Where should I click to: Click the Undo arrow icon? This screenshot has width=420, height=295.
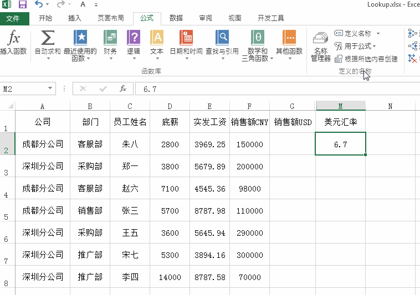(39, 4)
